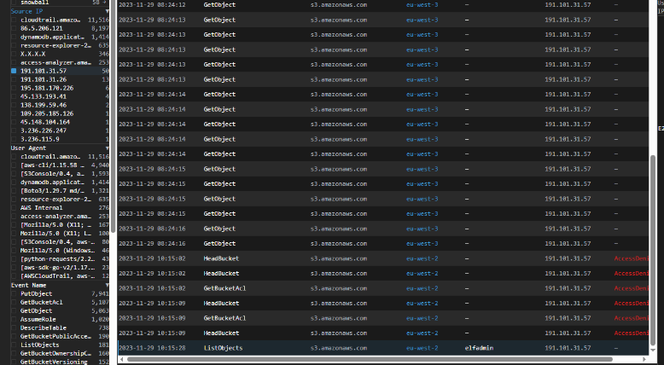Open eu-west-2 link in 10:15:02 GetBucketAcl row
The width and height of the screenshot is (664, 365).
tap(422, 288)
